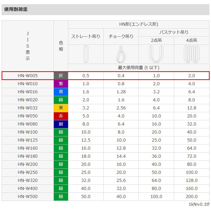This screenshot has width=211, height=211.
Task: Click the HN形(エンドレス形) column header
Action: click(x=139, y=24)
